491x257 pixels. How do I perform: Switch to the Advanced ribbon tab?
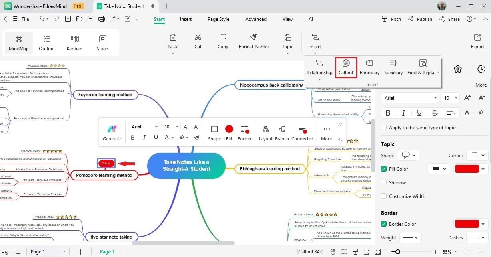256,19
